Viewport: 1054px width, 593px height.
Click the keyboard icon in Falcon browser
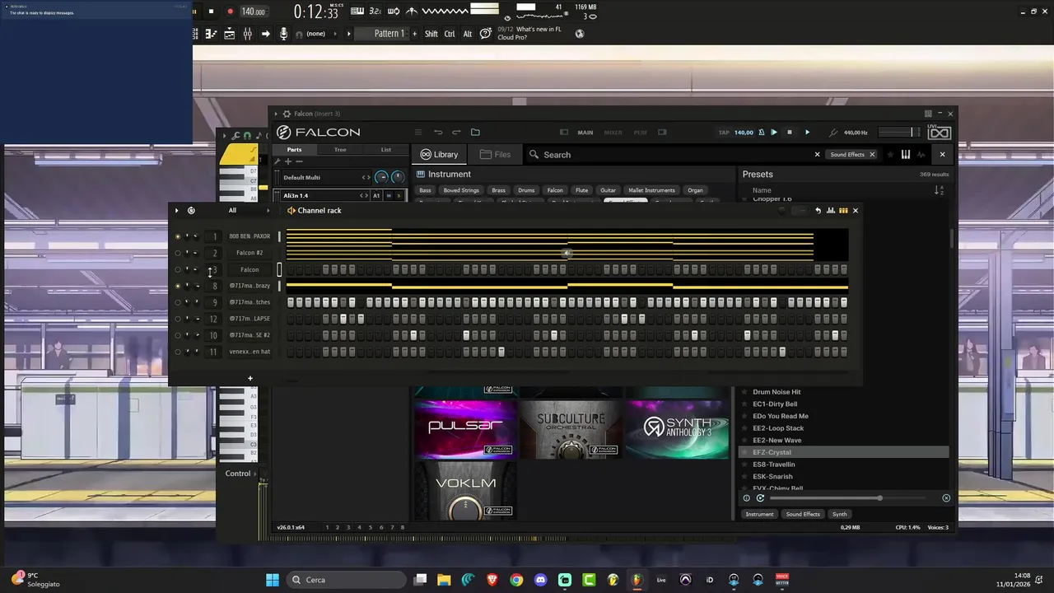pos(906,154)
